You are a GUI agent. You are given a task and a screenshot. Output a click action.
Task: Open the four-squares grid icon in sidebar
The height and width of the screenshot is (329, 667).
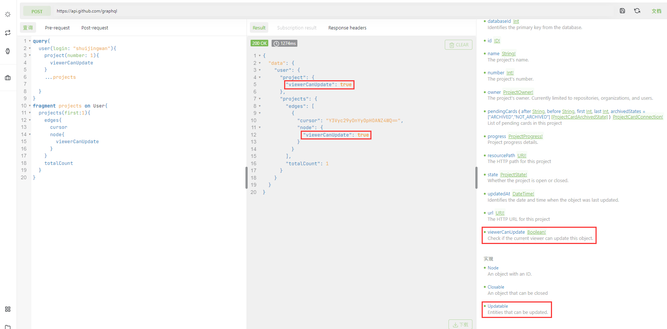point(8,309)
